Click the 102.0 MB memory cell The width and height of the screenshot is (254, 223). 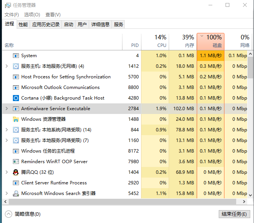point(183,109)
